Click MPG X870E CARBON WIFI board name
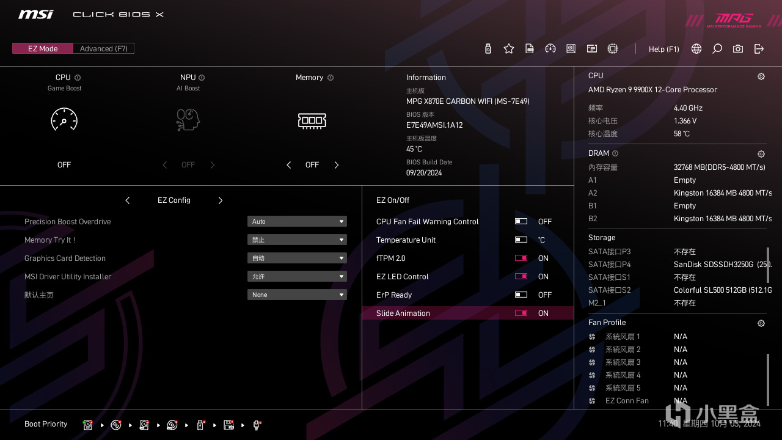 point(468,101)
